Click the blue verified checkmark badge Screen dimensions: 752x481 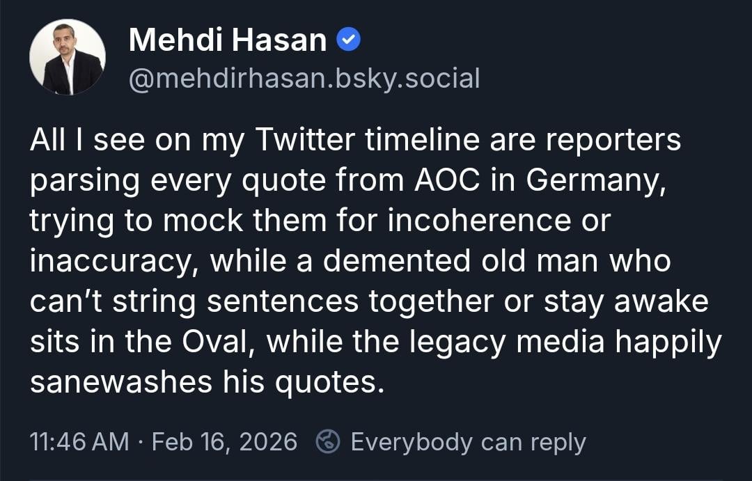point(349,41)
